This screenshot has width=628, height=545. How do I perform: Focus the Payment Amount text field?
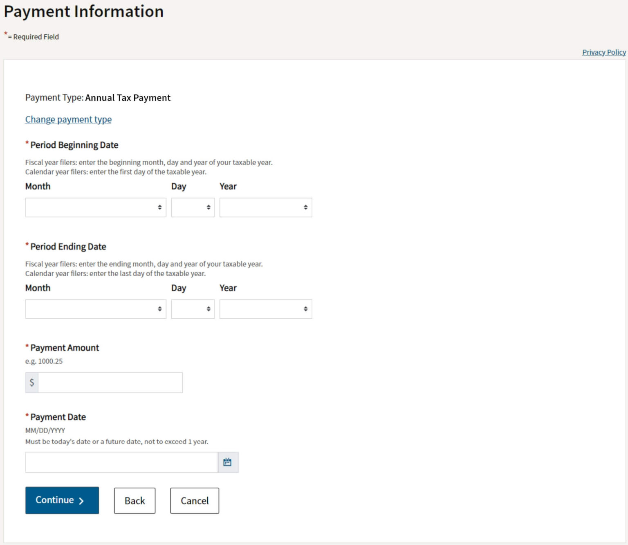[x=110, y=383]
